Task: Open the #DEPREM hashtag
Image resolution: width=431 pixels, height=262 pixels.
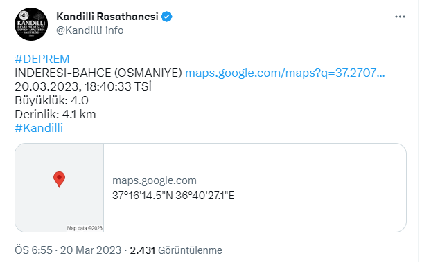Action: coord(42,59)
